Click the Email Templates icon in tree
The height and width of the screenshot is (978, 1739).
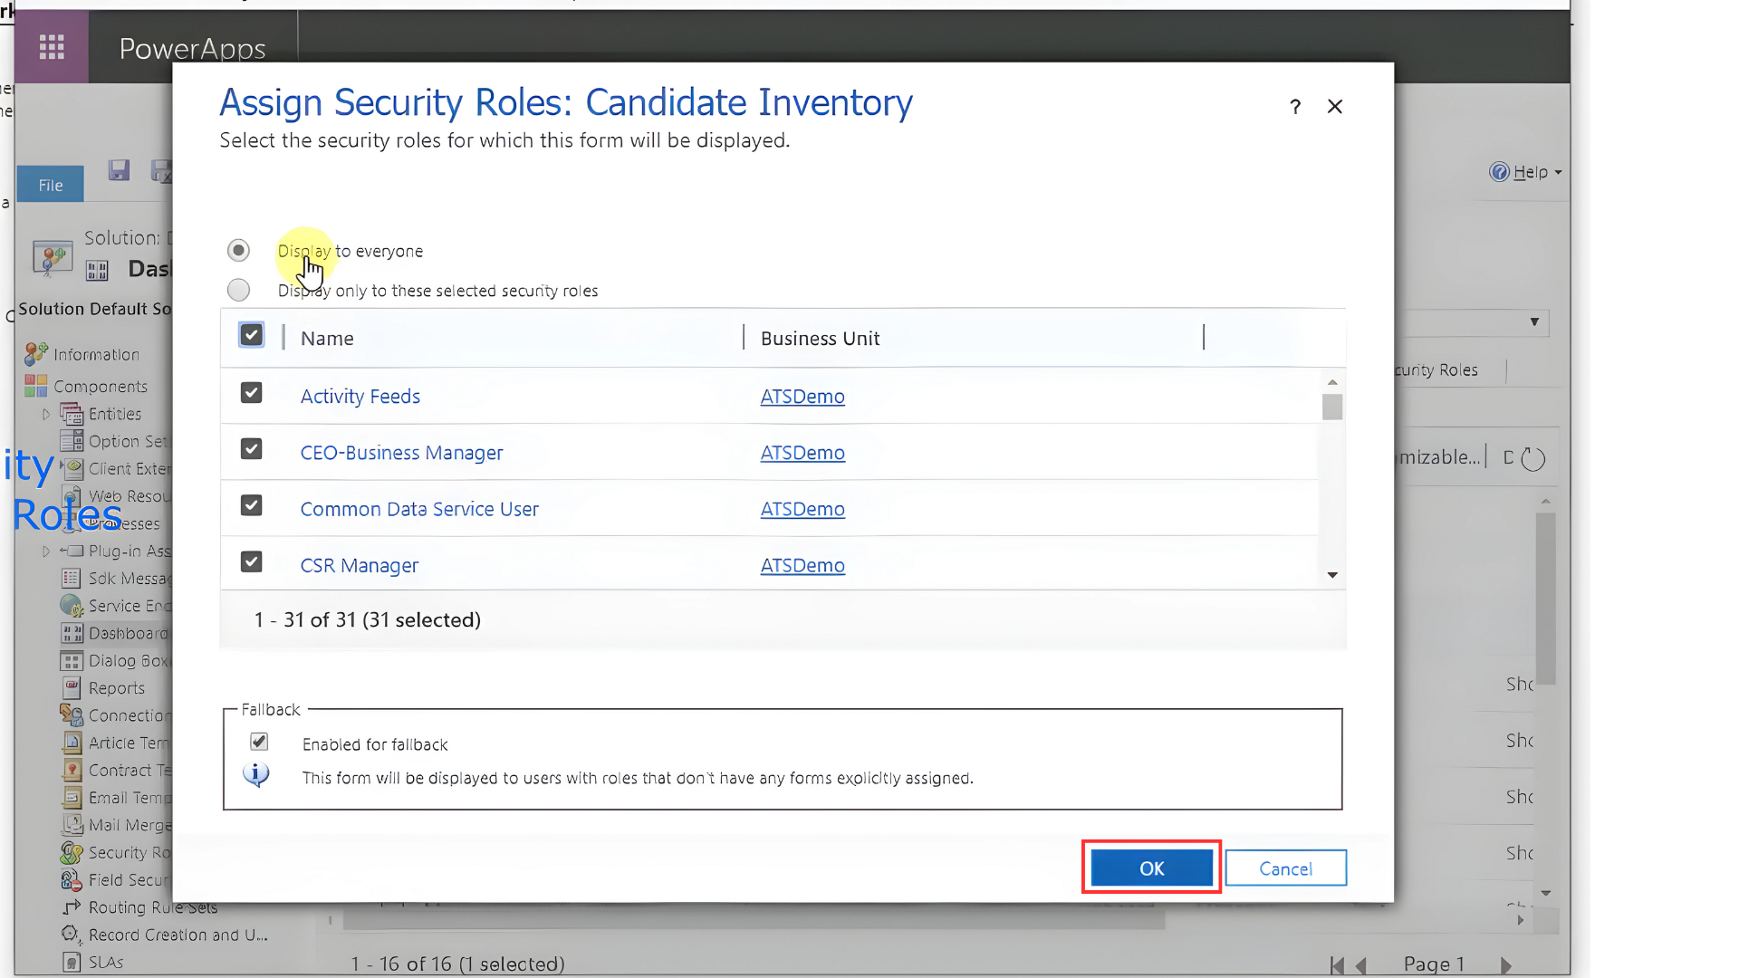[x=72, y=798]
